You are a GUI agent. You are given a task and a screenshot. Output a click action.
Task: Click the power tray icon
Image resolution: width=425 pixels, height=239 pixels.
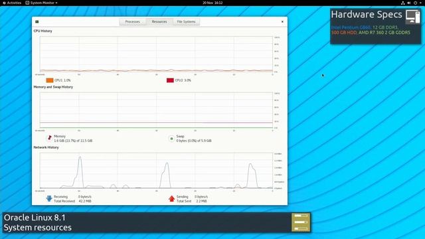coord(415,3)
